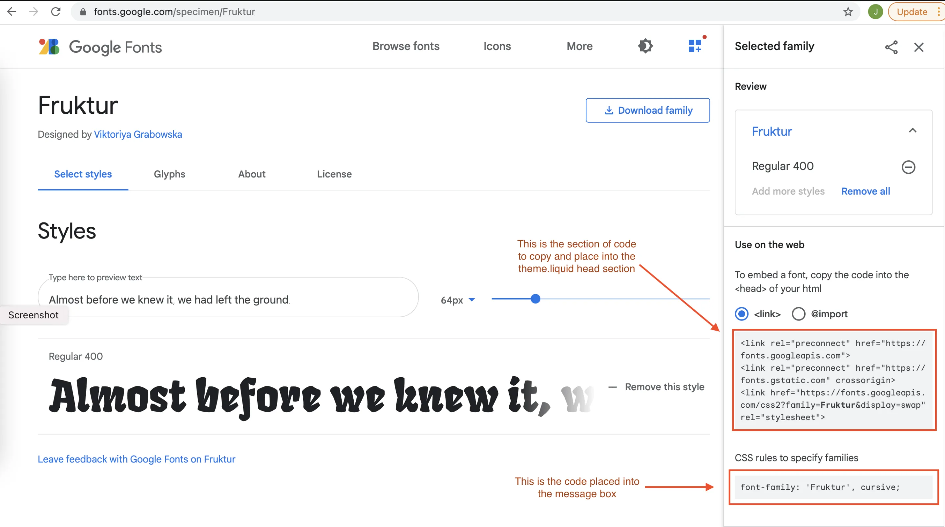
Task: Collapse the Fruktur family chevron
Action: (x=912, y=130)
